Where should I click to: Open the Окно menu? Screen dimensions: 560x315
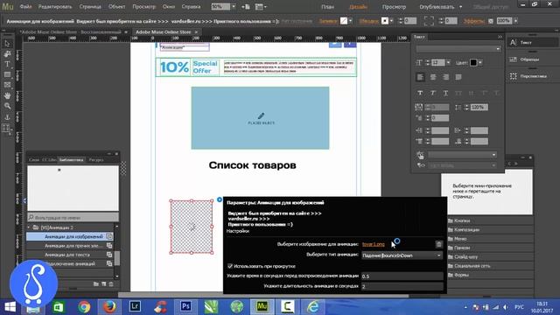(x=169, y=6)
